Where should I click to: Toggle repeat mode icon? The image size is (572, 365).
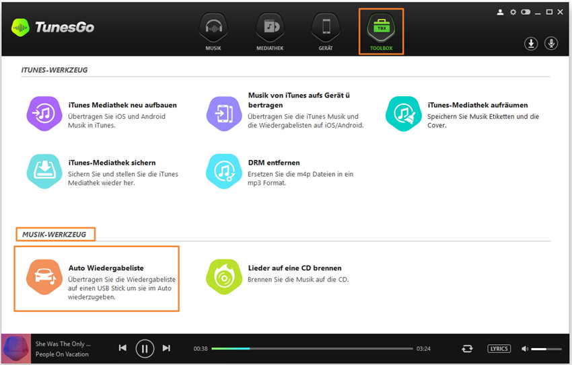tap(467, 349)
